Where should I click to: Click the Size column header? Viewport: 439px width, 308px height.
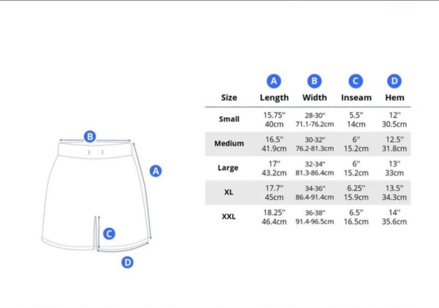(x=229, y=98)
